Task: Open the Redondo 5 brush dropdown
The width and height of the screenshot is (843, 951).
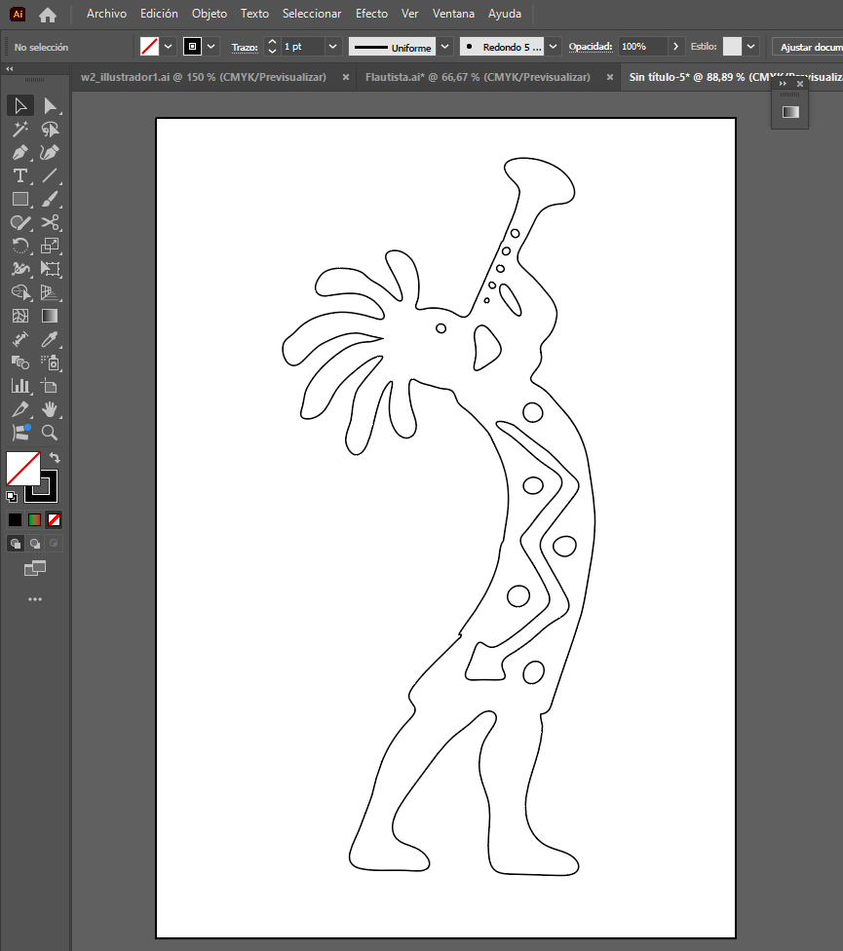Action: tap(552, 46)
